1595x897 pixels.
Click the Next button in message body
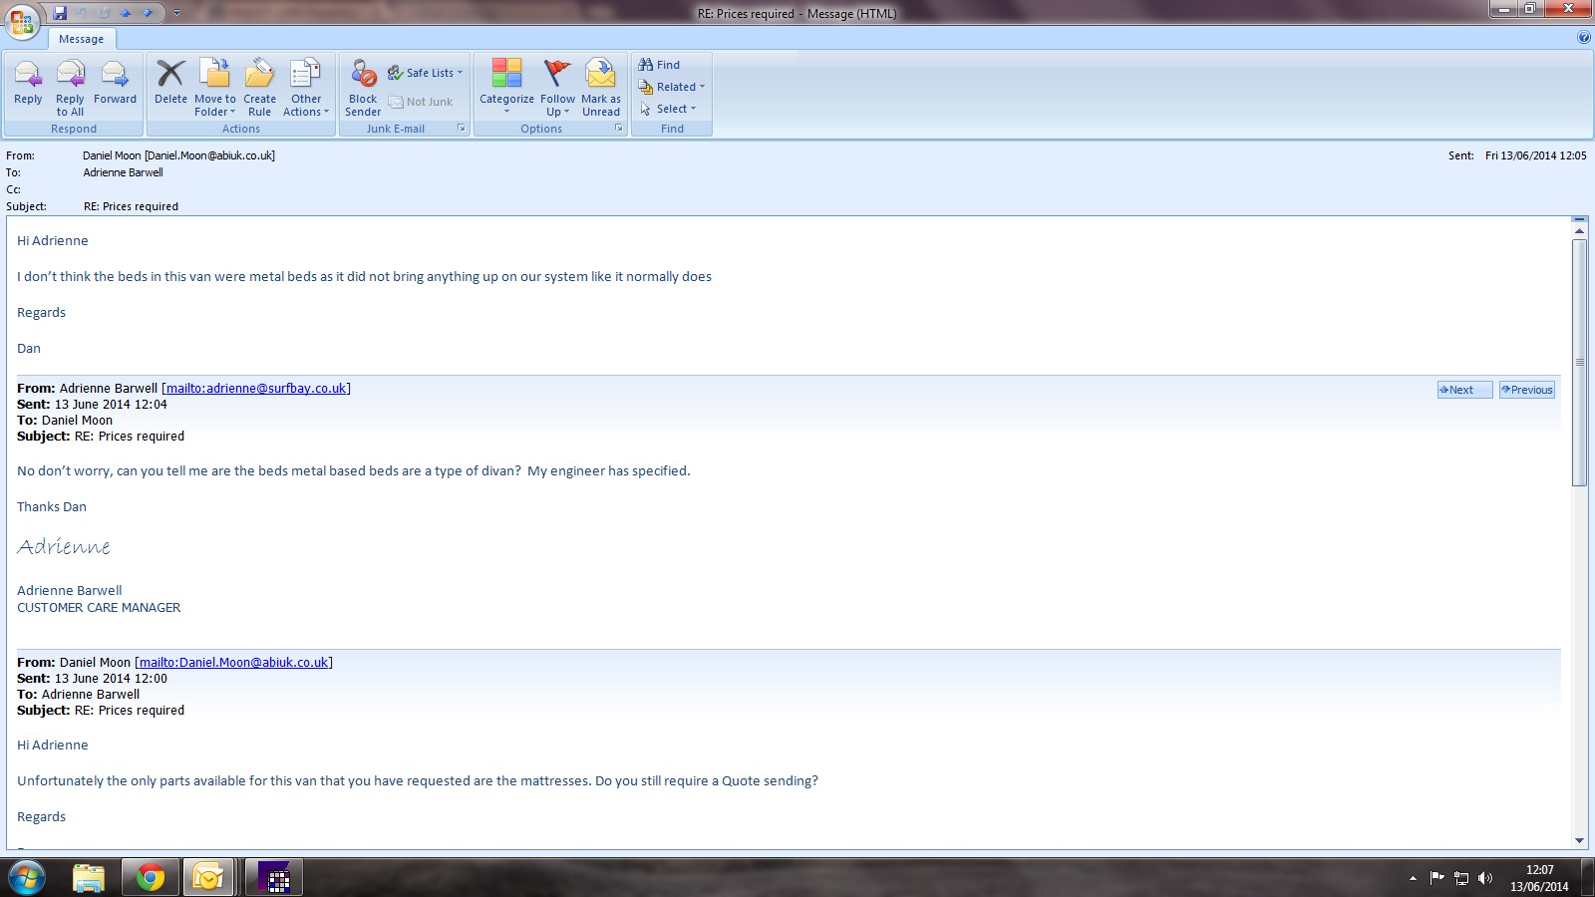(x=1463, y=390)
